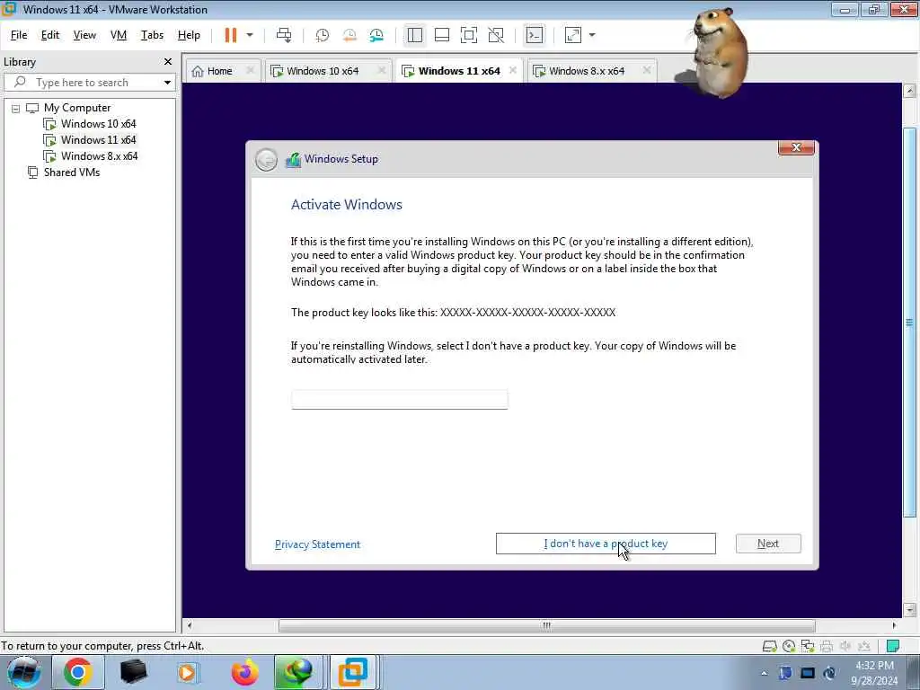Revert VM to previous snapshot icon
The image size is (920, 690).
pyautogui.click(x=349, y=35)
